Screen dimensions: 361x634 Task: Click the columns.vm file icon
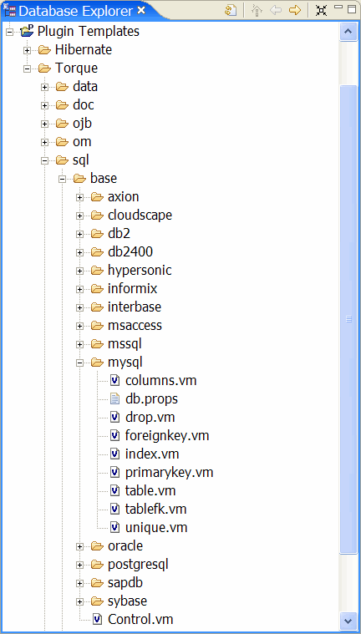pos(115,380)
